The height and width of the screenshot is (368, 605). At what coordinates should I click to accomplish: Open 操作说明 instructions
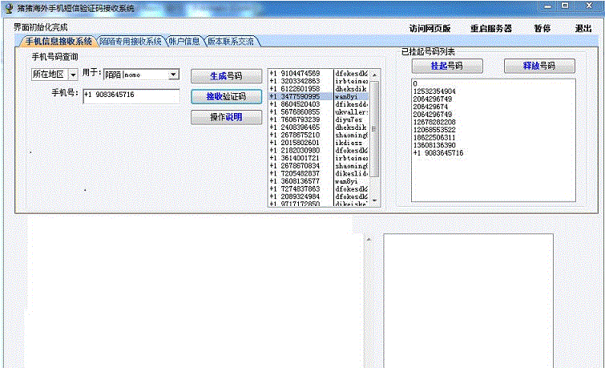225,118
